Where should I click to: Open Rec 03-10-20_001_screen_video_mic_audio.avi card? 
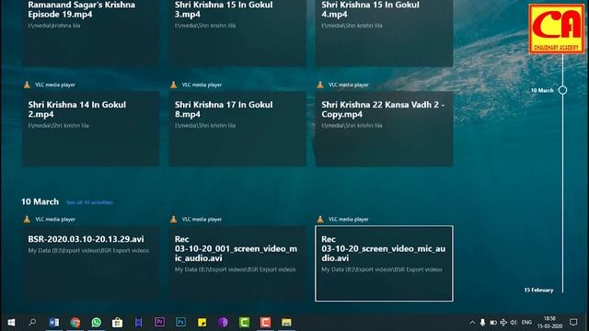(237, 264)
